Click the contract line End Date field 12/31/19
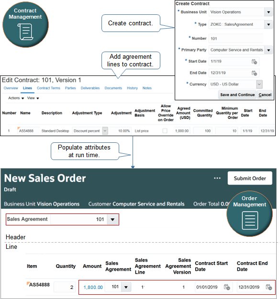This screenshot has width=280, height=299. (267, 131)
